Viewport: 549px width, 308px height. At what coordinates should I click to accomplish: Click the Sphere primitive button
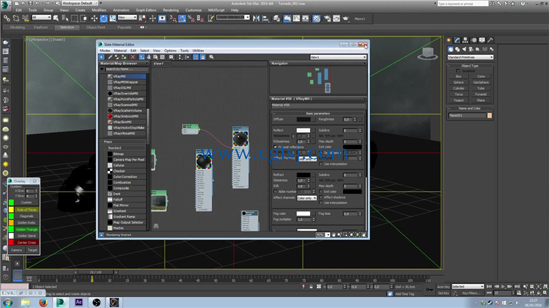click(x=458, y=82)
